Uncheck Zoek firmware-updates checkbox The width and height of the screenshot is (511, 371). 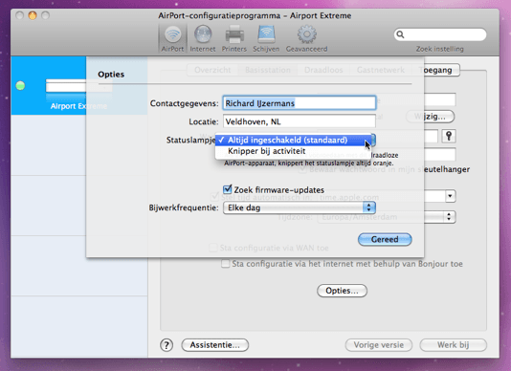[x=227, y=189]
